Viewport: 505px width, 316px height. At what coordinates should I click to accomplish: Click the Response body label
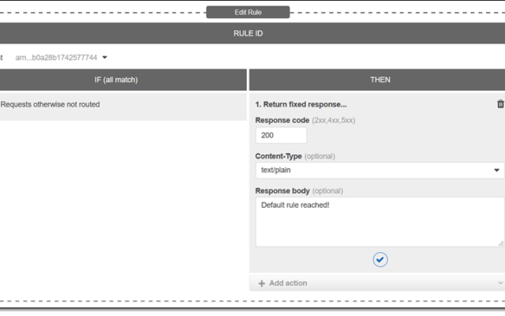click(x=282, y=191)
